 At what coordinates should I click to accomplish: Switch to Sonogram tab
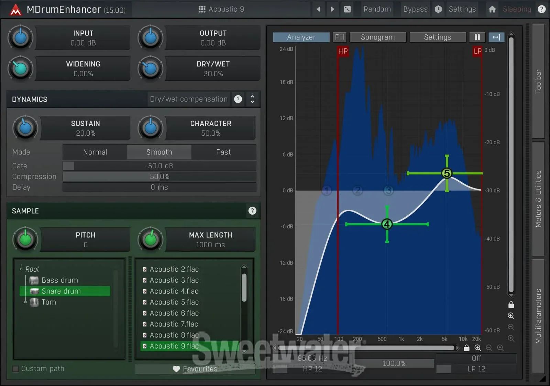click(378, 37)
